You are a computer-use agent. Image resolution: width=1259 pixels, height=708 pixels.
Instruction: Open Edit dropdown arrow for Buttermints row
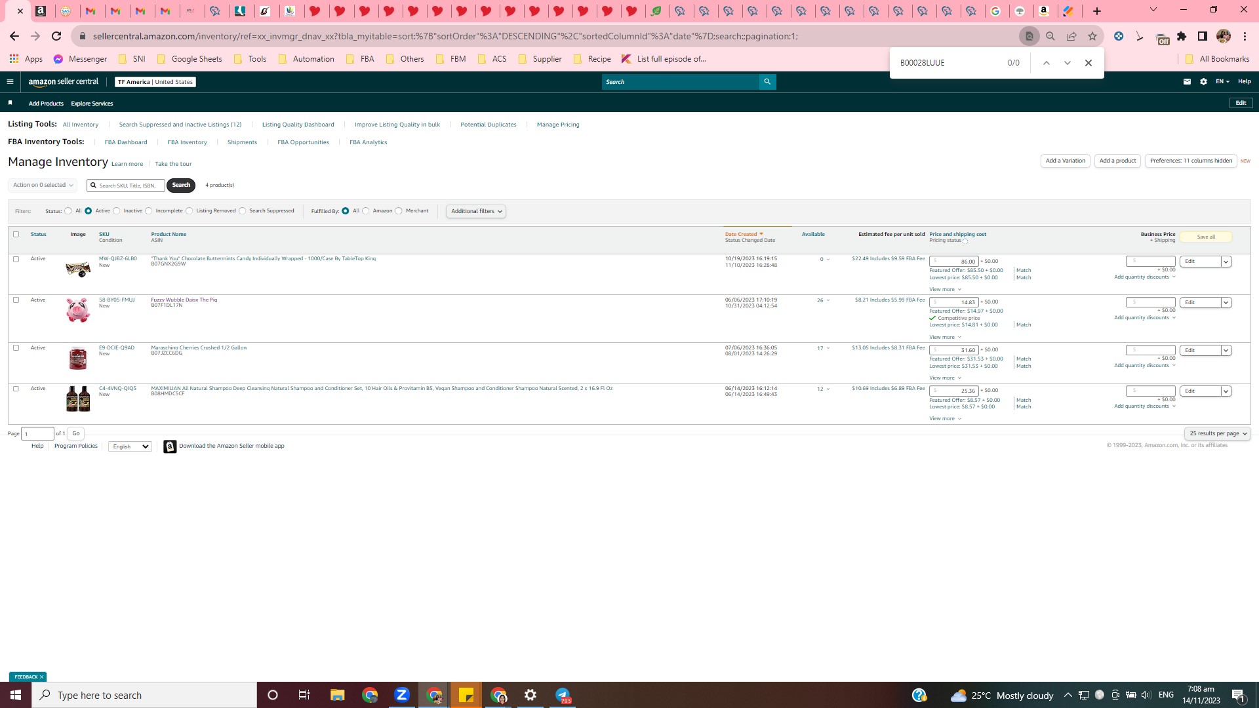[1226, 262]
